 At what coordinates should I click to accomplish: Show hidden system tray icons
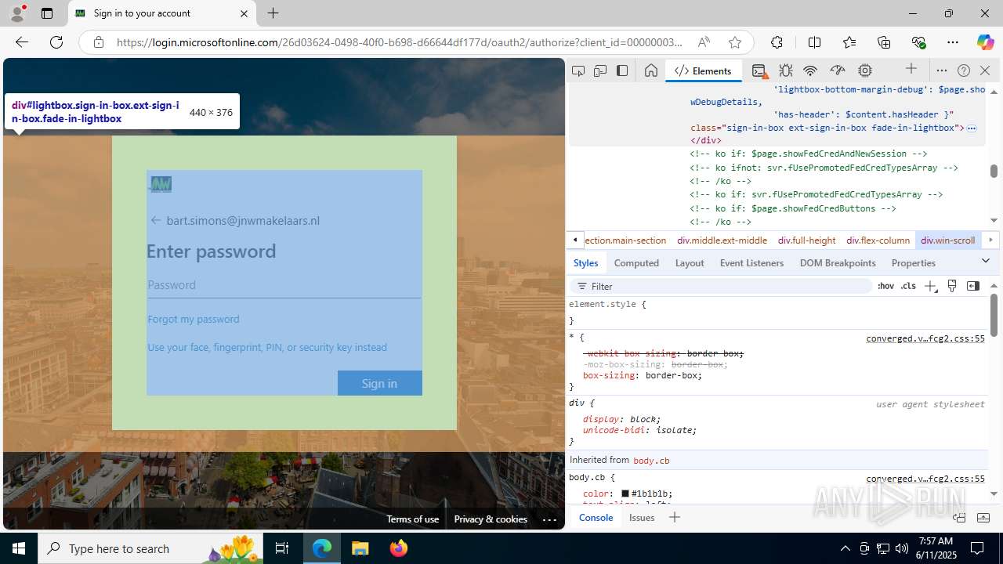pyautogui.click(x=845, y=548)
